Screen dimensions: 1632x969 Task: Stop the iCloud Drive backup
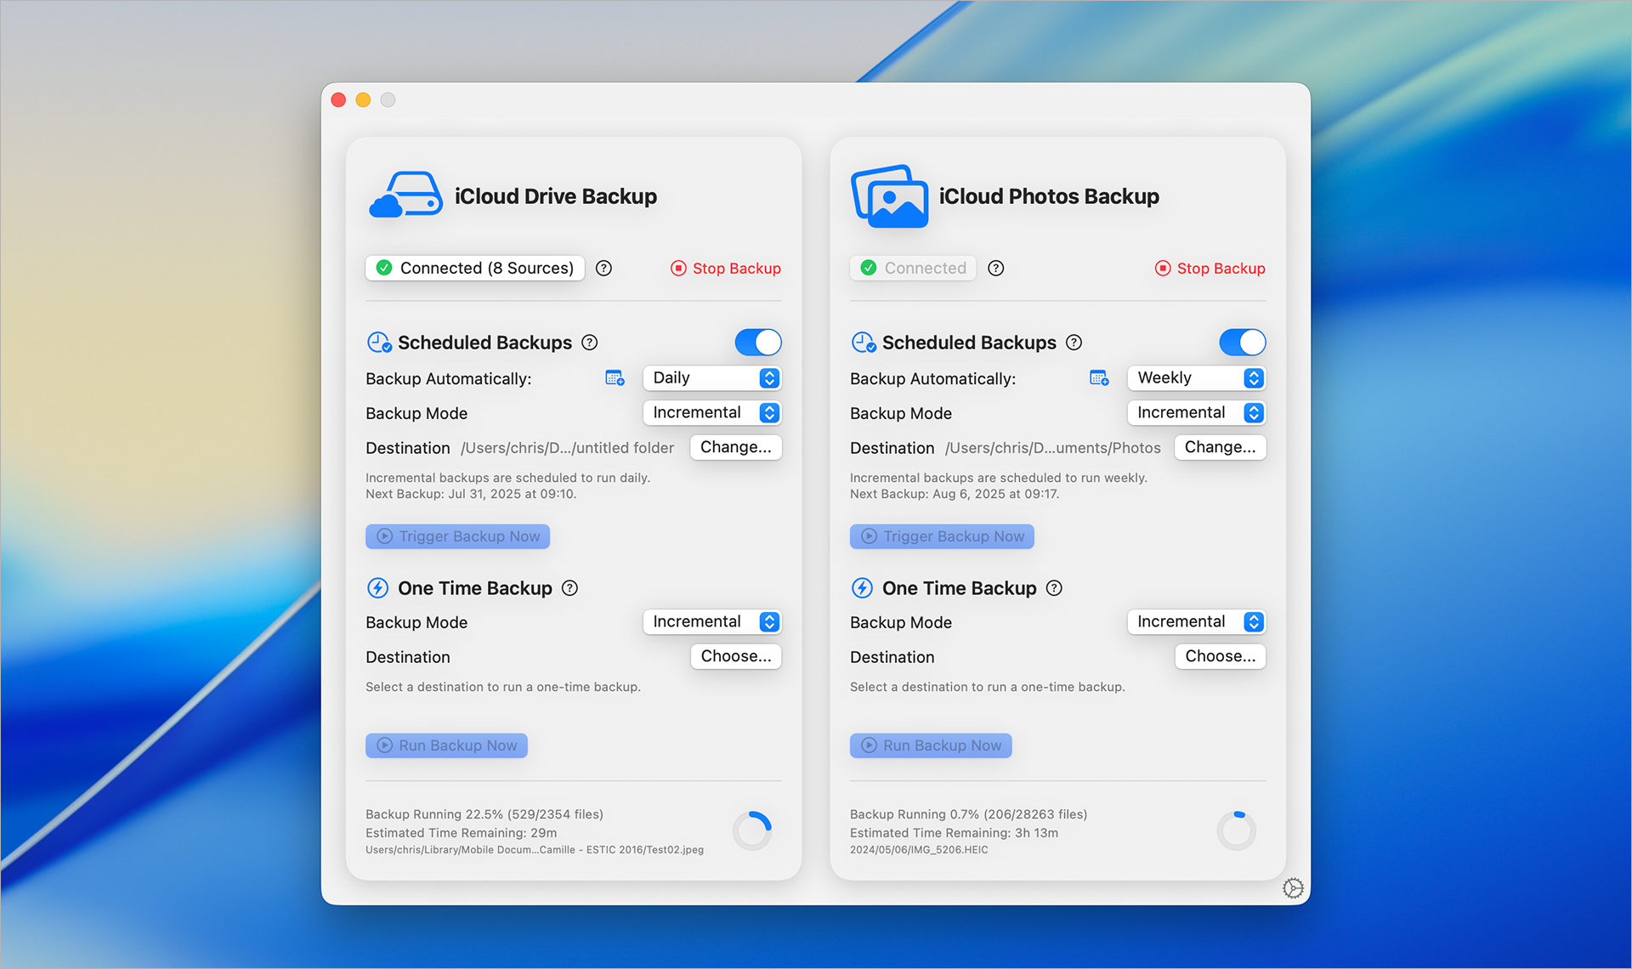click(x=726, y=268)
